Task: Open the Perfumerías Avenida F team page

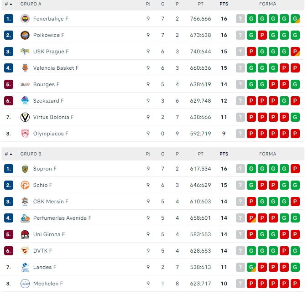Action: click(62, 218)
